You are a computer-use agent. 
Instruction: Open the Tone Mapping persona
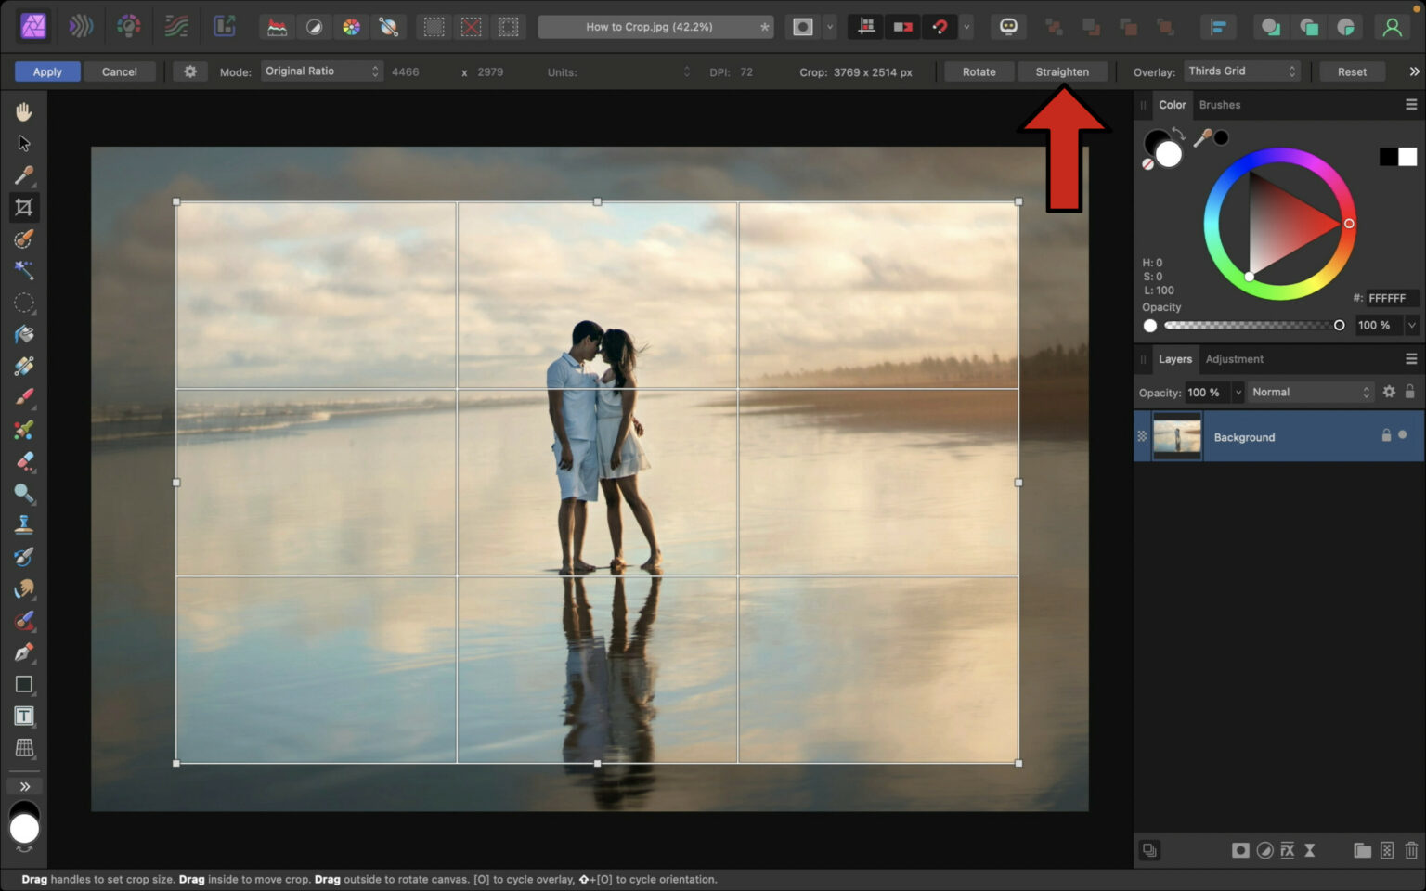pos(176,27)
